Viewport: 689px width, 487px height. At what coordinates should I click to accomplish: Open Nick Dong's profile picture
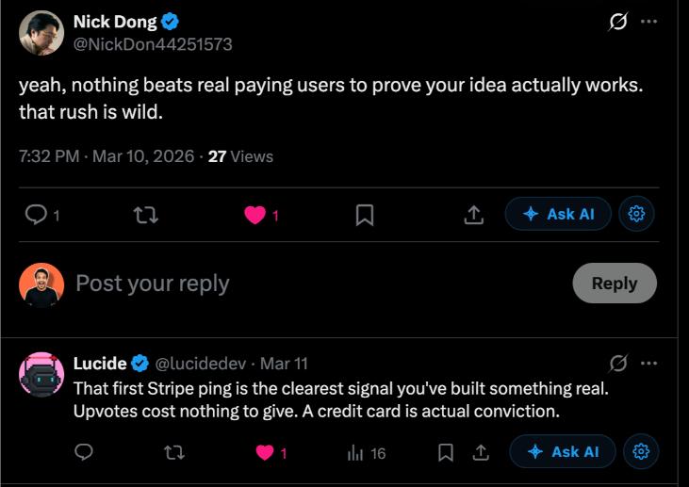click(41, 33)
